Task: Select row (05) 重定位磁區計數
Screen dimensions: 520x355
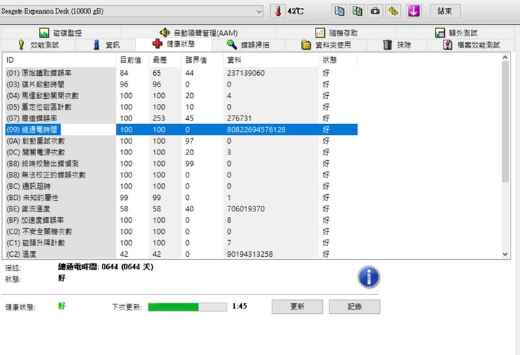Action: [x=181, y=107]
